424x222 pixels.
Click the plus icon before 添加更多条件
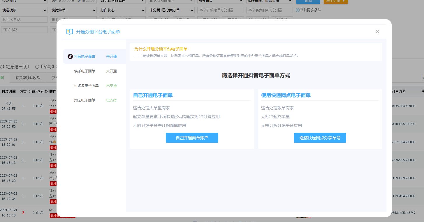tap(298, 10)
